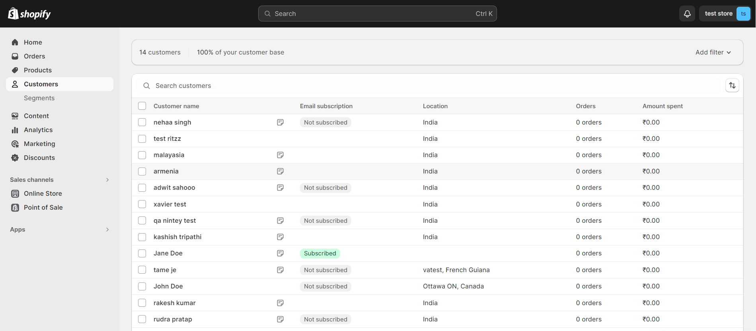Click the Shopify logo
The image size is (756, 331).
[29, 14]
